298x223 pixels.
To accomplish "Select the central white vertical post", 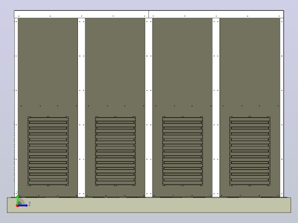I will tap(148, 107).
